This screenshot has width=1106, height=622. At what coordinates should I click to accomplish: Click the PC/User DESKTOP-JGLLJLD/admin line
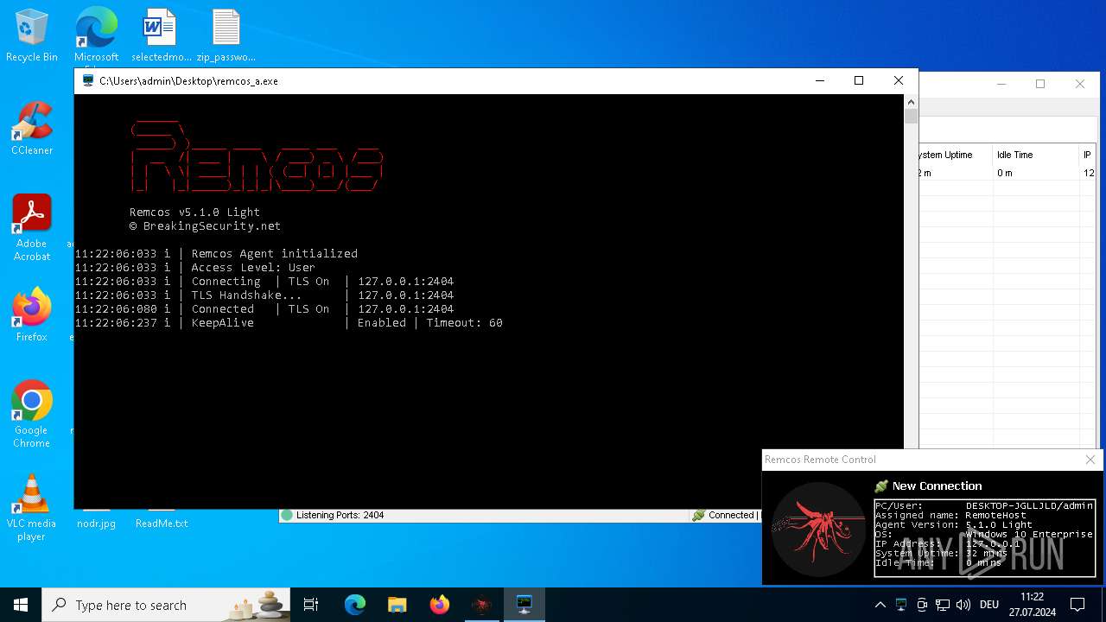984,505
